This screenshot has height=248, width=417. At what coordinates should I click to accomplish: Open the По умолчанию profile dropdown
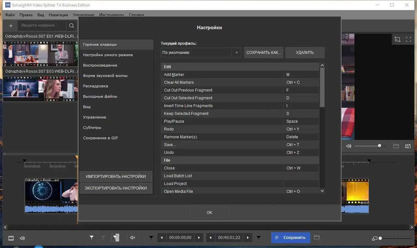click(x=201, y=52)
